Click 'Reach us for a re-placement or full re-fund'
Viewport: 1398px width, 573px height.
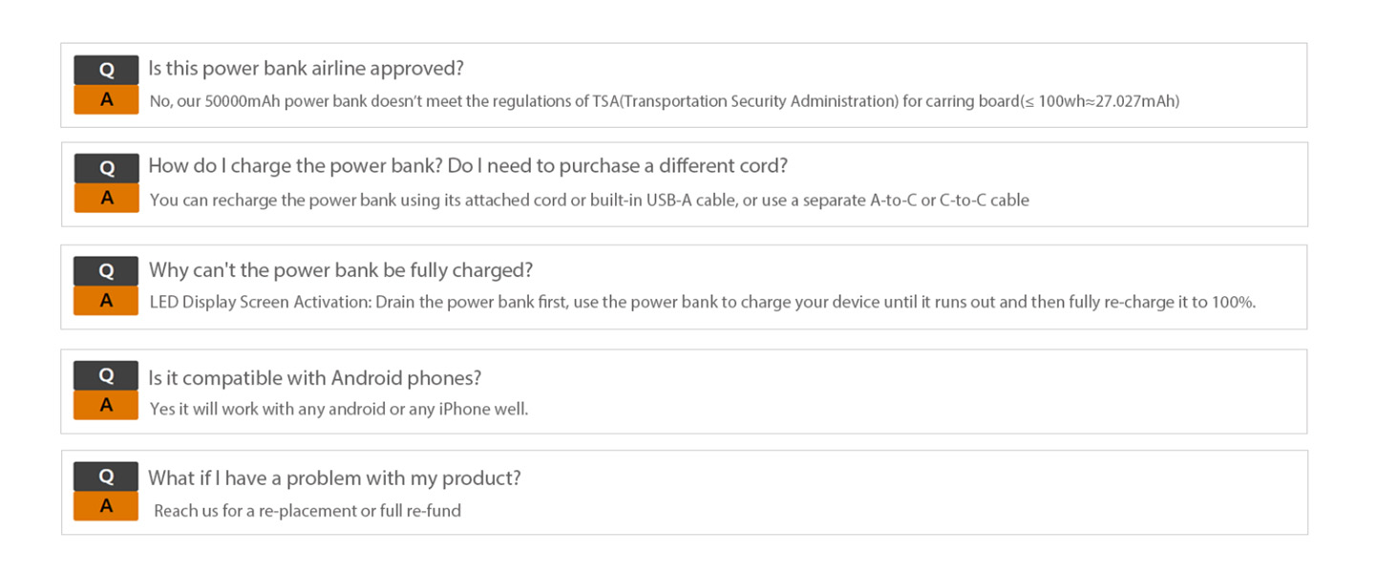click(x=307, y=511)
